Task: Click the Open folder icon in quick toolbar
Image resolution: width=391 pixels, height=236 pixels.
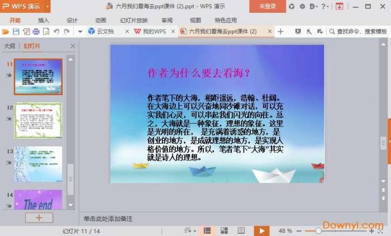Action: tap(6, 32)
